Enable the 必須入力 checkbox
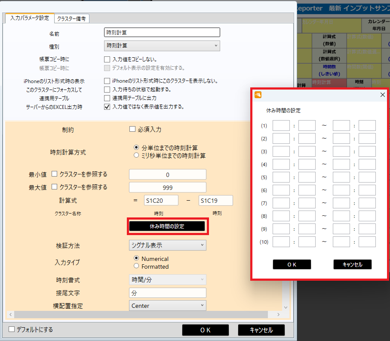Viewport: 390px width, 341px height. pyautogui.click(x=132, y=129)
